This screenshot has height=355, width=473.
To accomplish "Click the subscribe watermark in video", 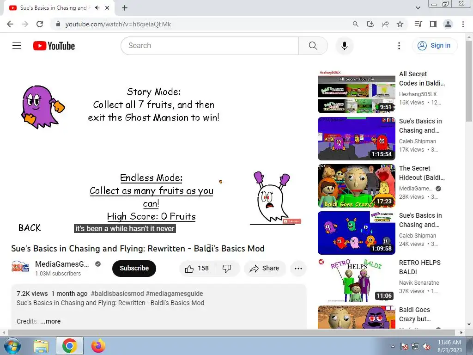I will click(292, 221).
